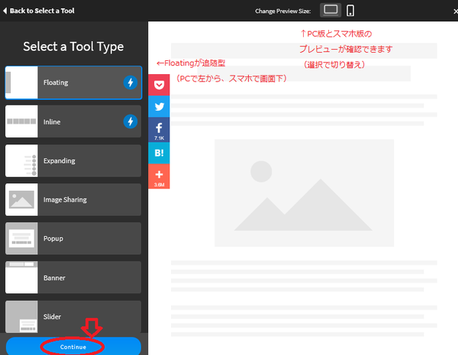Click the plus more-sharing icon
This screenshot has width=458, height=355.
[159, 176]
